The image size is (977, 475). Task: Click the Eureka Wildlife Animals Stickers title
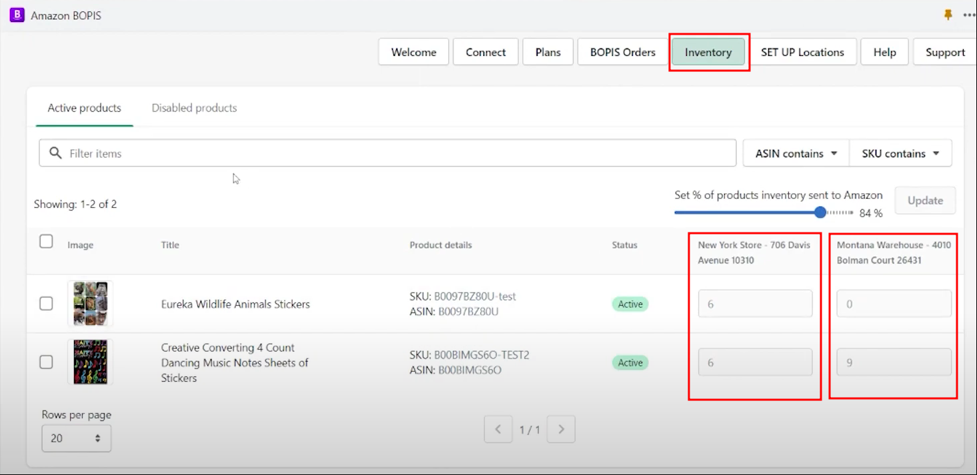coord(235,304)
